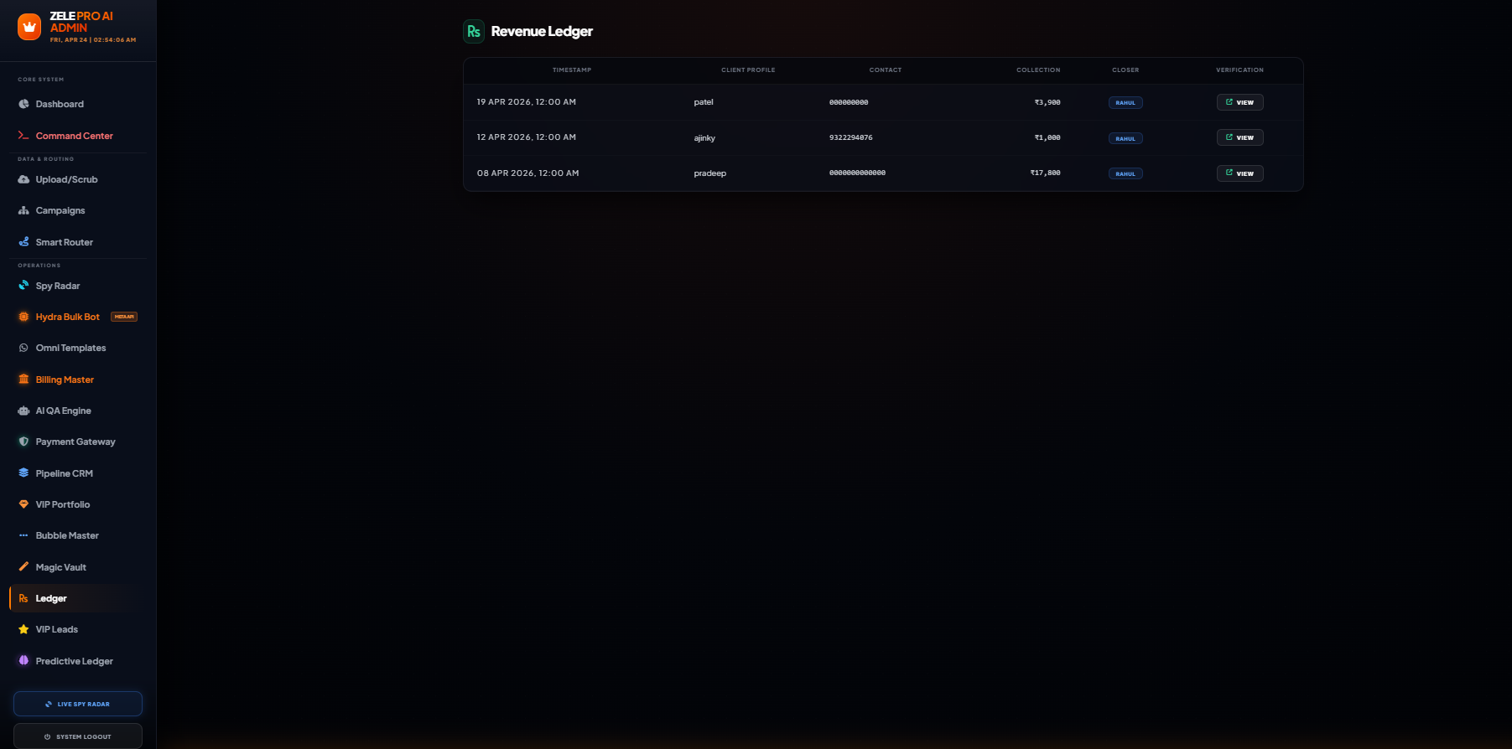Click the Omni Templates WhatsApp icon

tap(23, 348)
